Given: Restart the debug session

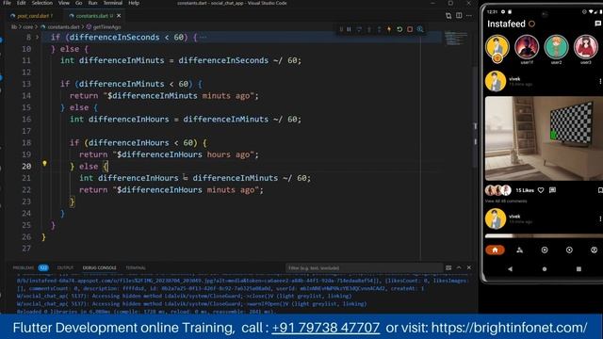Looking at the screenshot, I should tap(399, 29).
